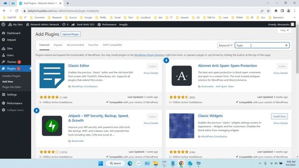The height and width of the screenshot is (168, 299).
Task: Switch to the Favorites tab
Action: pyautogui.click(x=93, y=45)
